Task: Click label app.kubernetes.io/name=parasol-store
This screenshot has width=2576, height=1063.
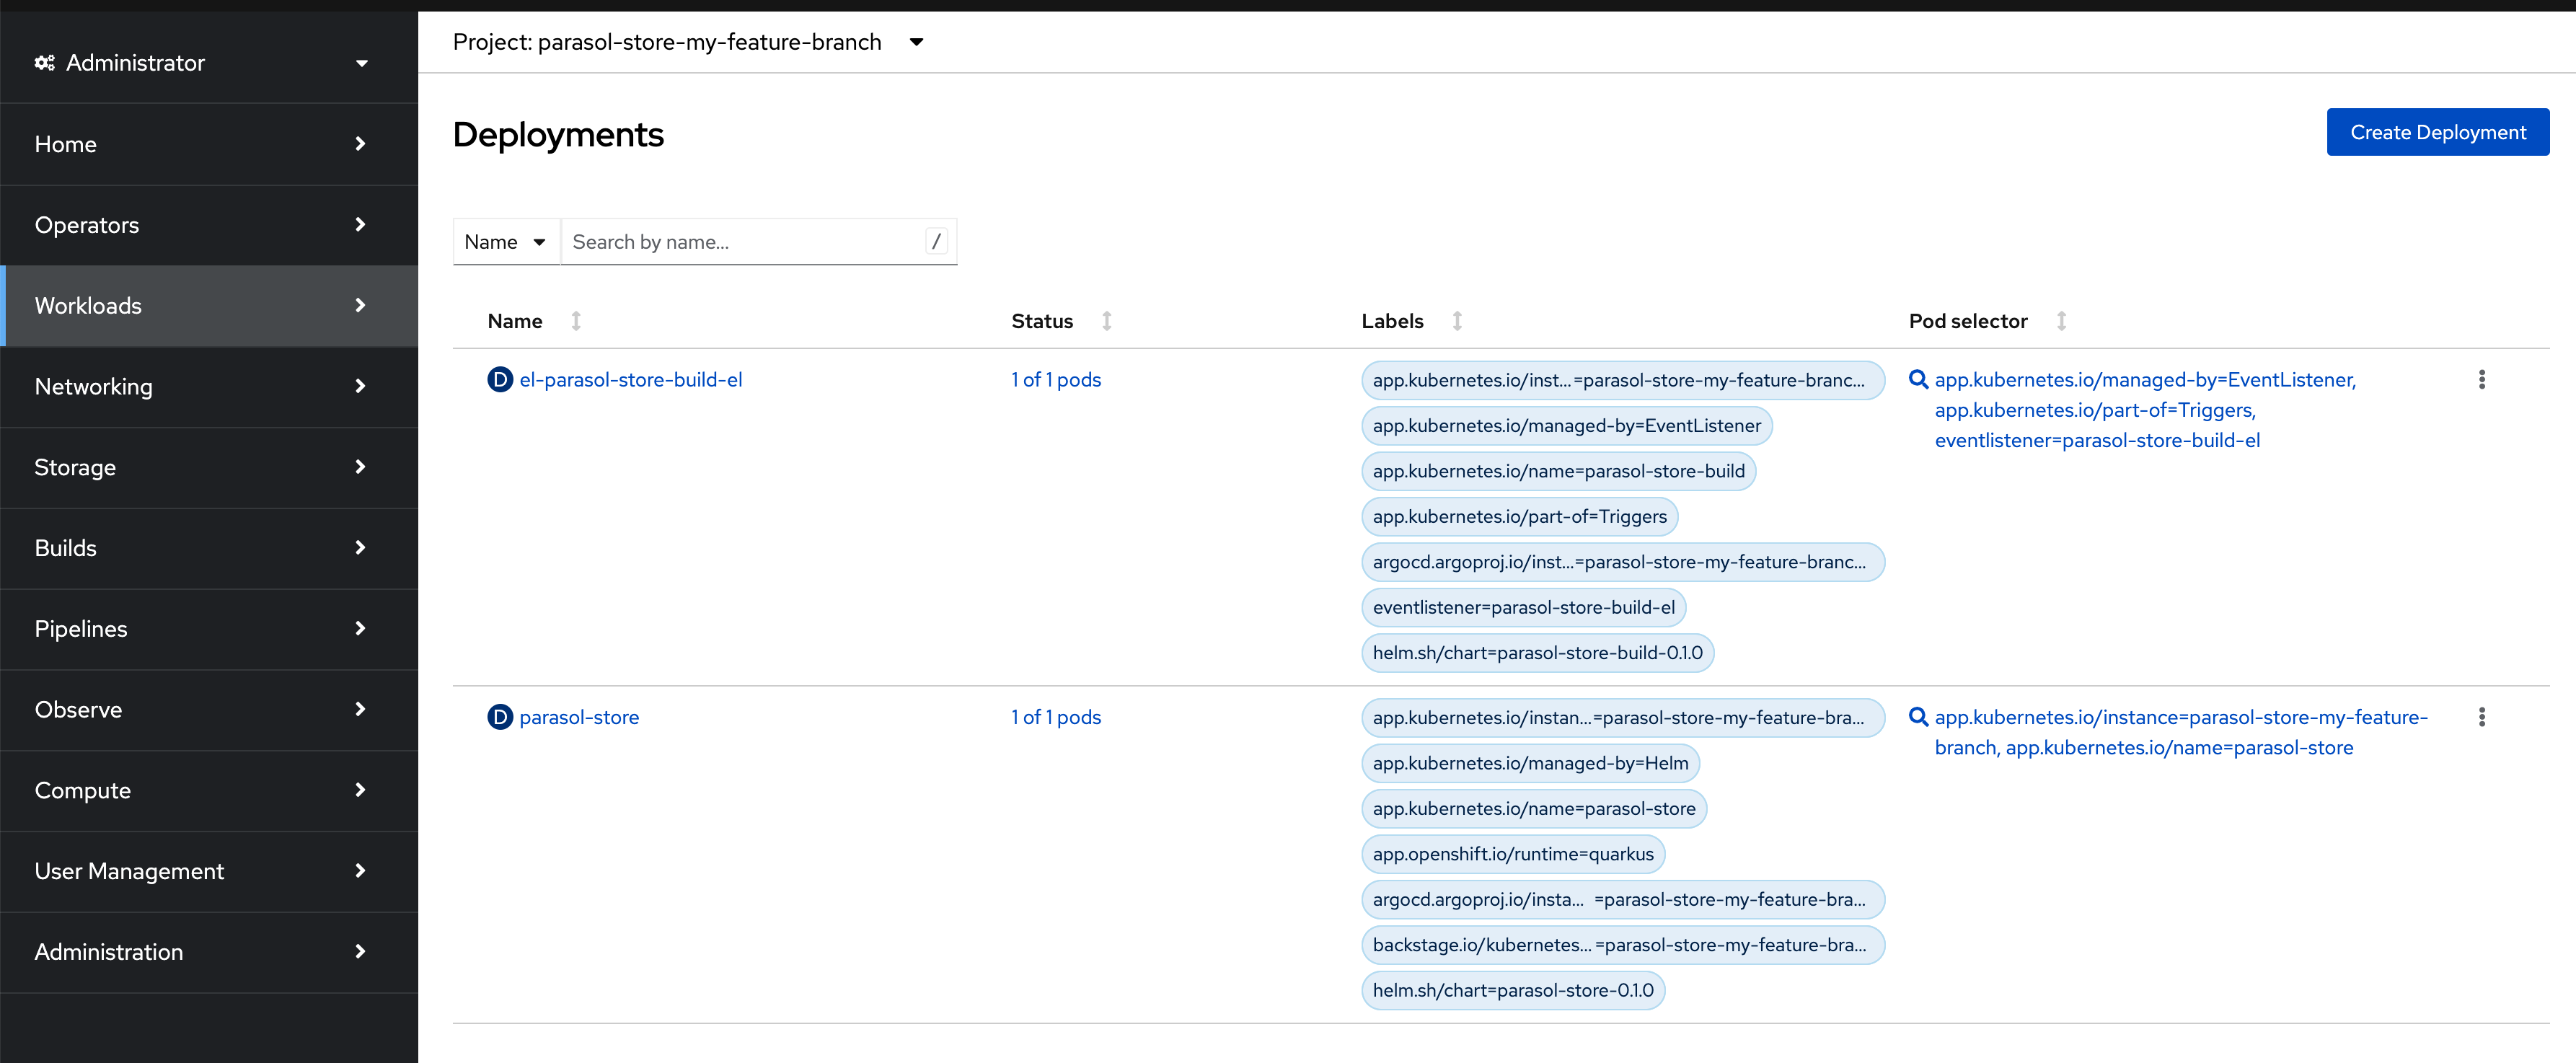Action: pos(1534,809)
